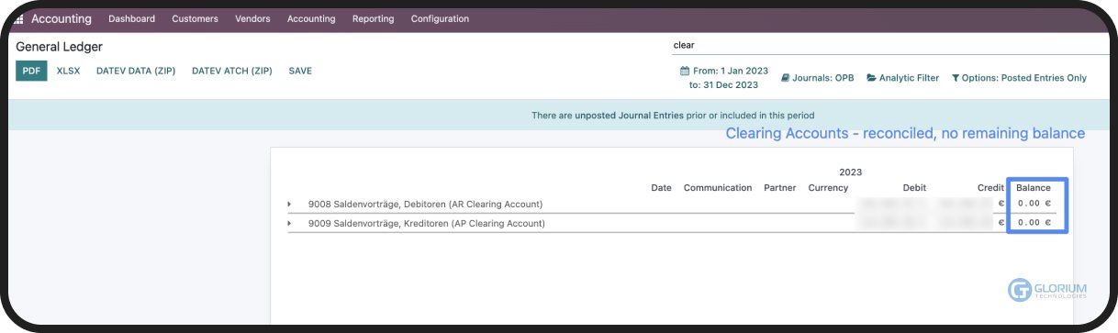The width and height of the screenshot is (1118, 333).
Task: Click the book icon beside Journals: OPB
Action: click(x=785, y=78)
